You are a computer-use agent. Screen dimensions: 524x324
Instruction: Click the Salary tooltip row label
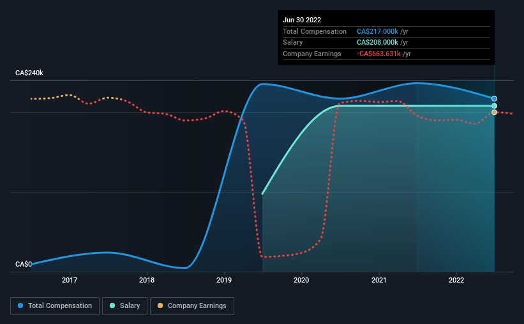tap(293, 43)
